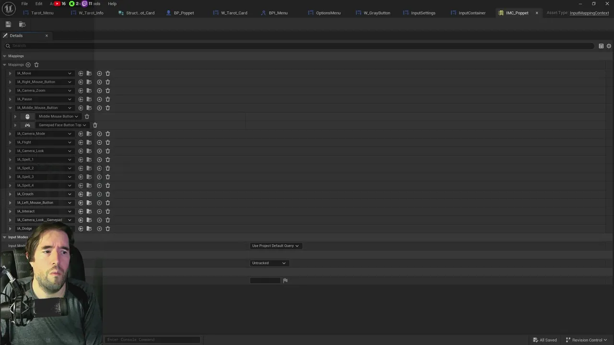This screenshot has width=614, height=345.
Task: Use selected asset for IA_Spell_3
Action: [x=81, y=177]
